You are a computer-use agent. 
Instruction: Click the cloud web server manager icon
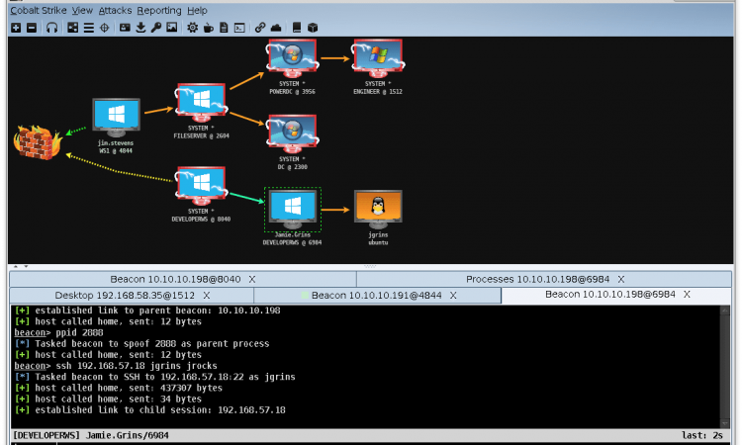click(x=276, y=28)
